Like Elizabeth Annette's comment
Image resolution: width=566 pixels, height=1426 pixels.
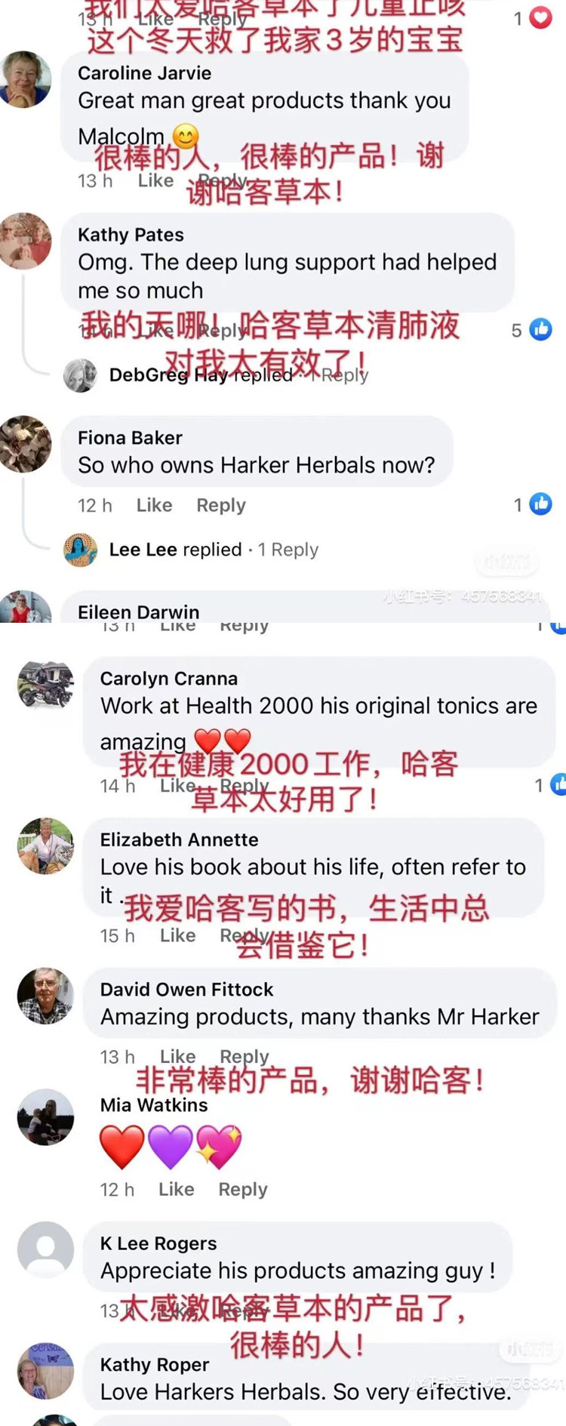click(x=178, y=935)
